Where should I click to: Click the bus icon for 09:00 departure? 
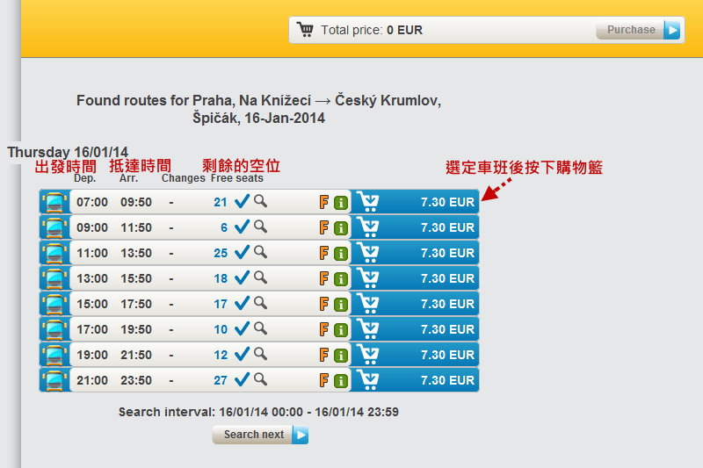click(54, 227)
